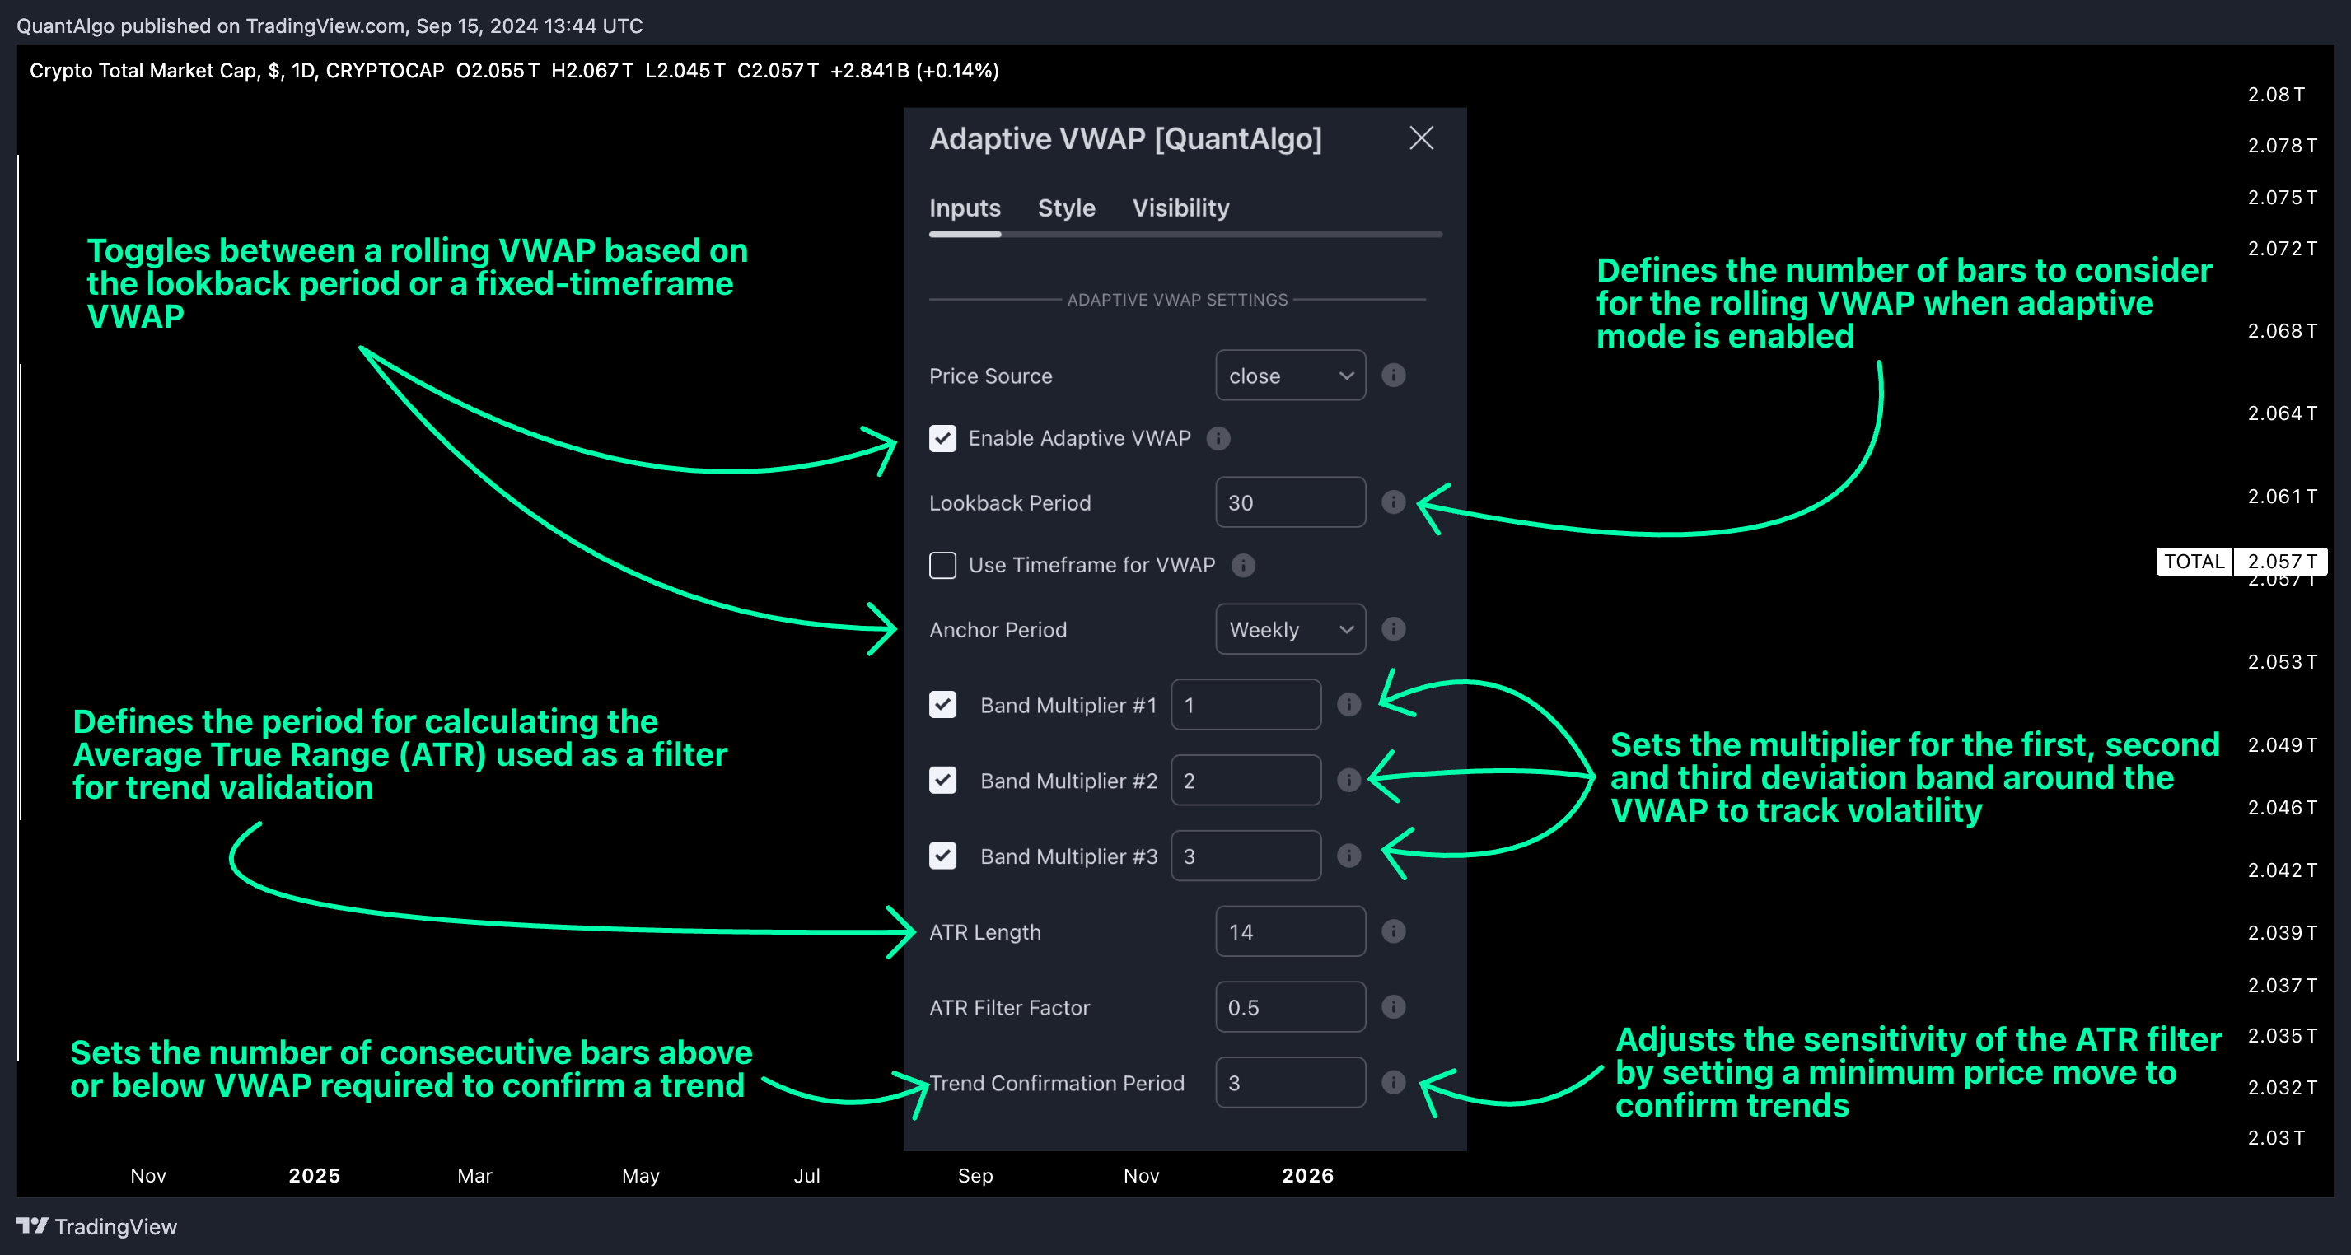Click the 2.064 T price scale label
This screenshot has width=2351, height=1255.
2281,413
